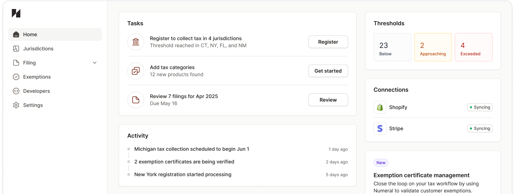Click the Home house icon in sidebar

pos(16,34)
